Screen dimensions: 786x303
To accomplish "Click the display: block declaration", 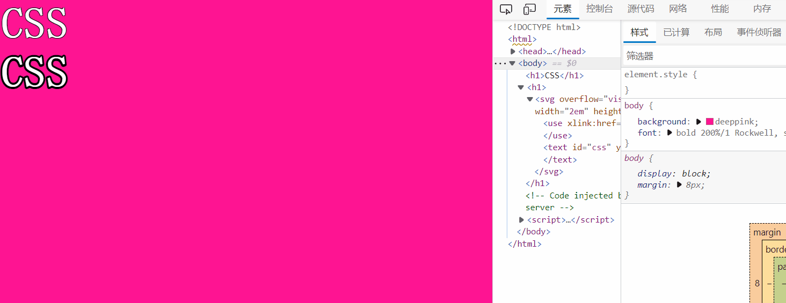I will point(674,174).
